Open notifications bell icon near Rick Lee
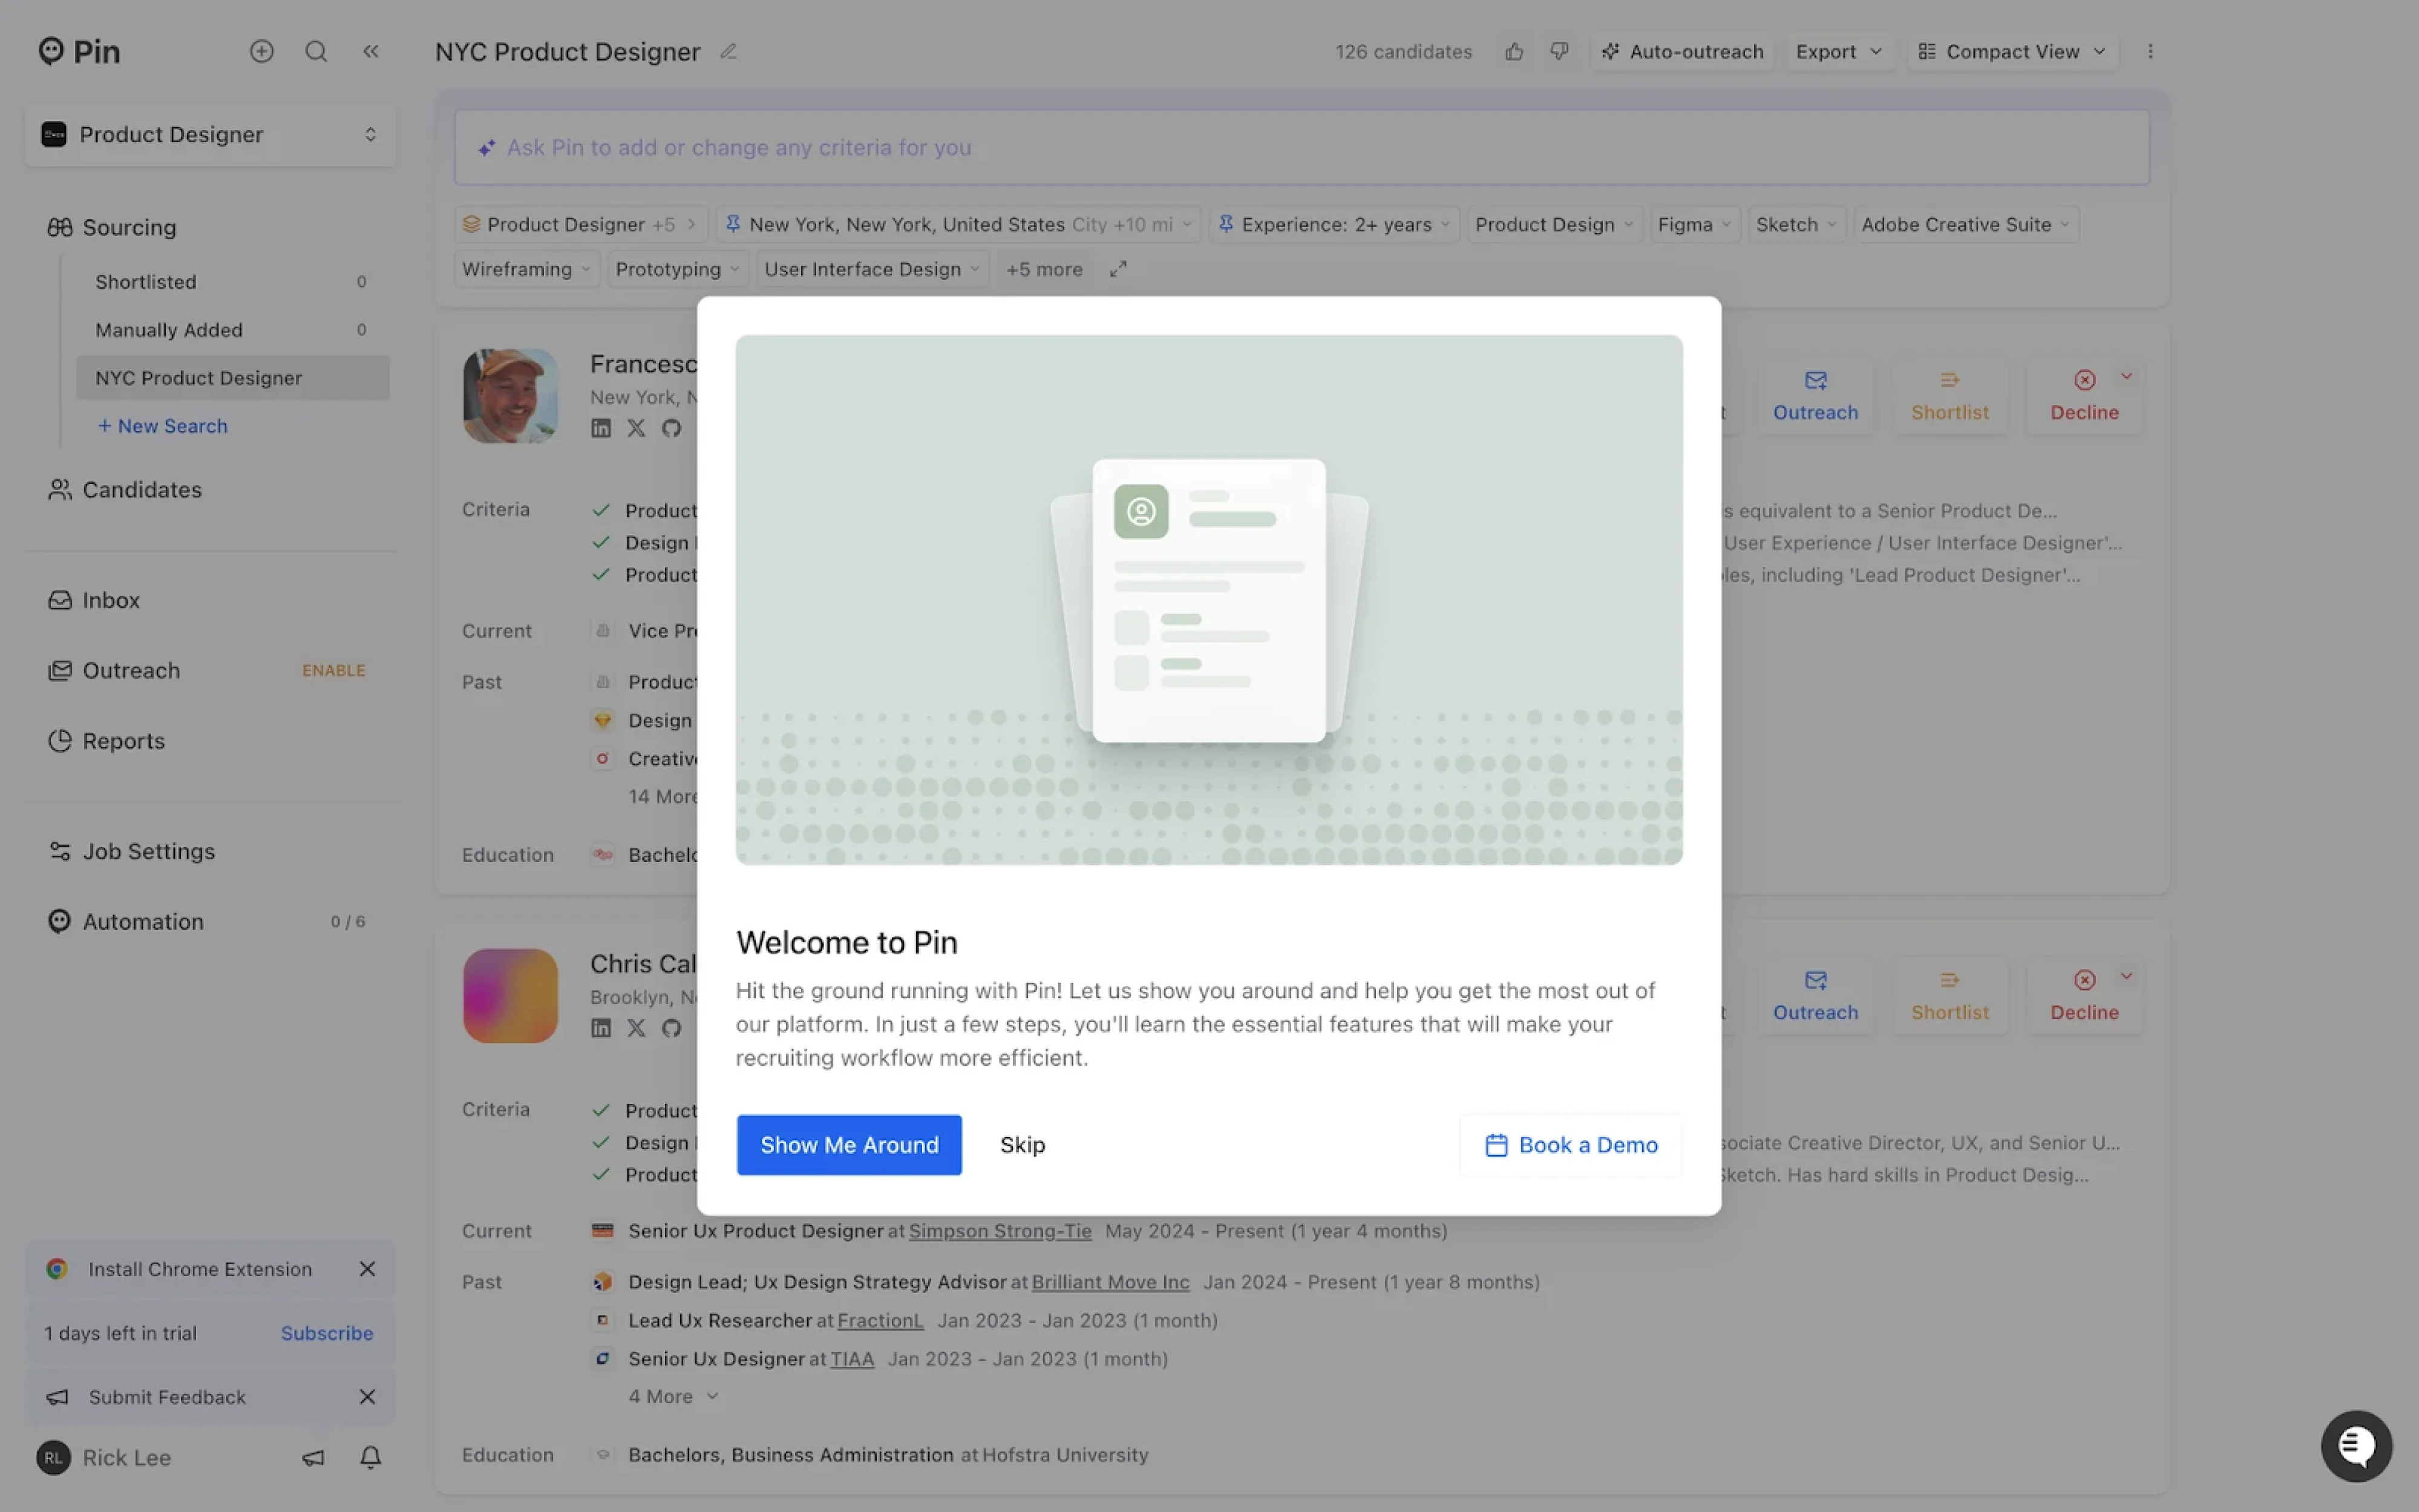The image size is (2419, 1512). tap(370, 1457)
